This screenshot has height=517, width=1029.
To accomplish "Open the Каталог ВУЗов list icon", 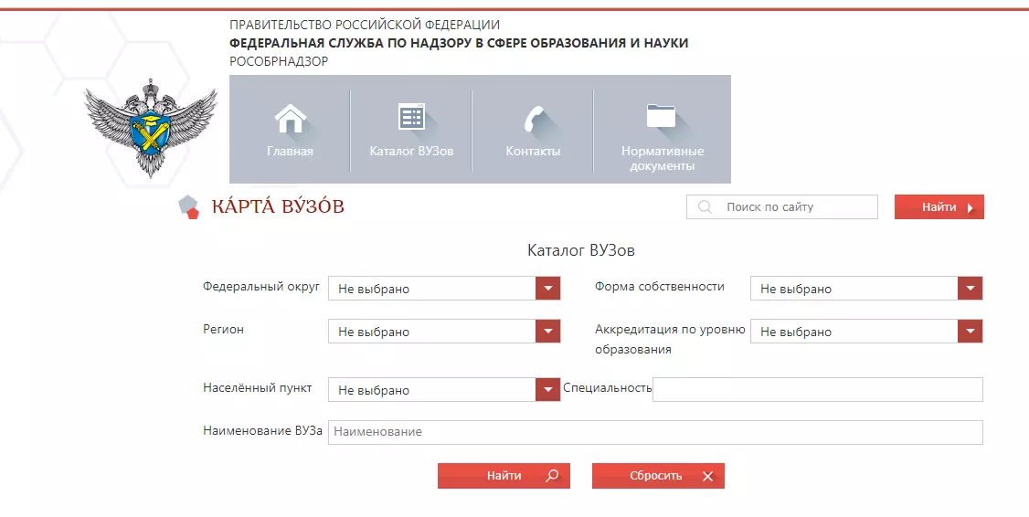I will click(411, 118).
